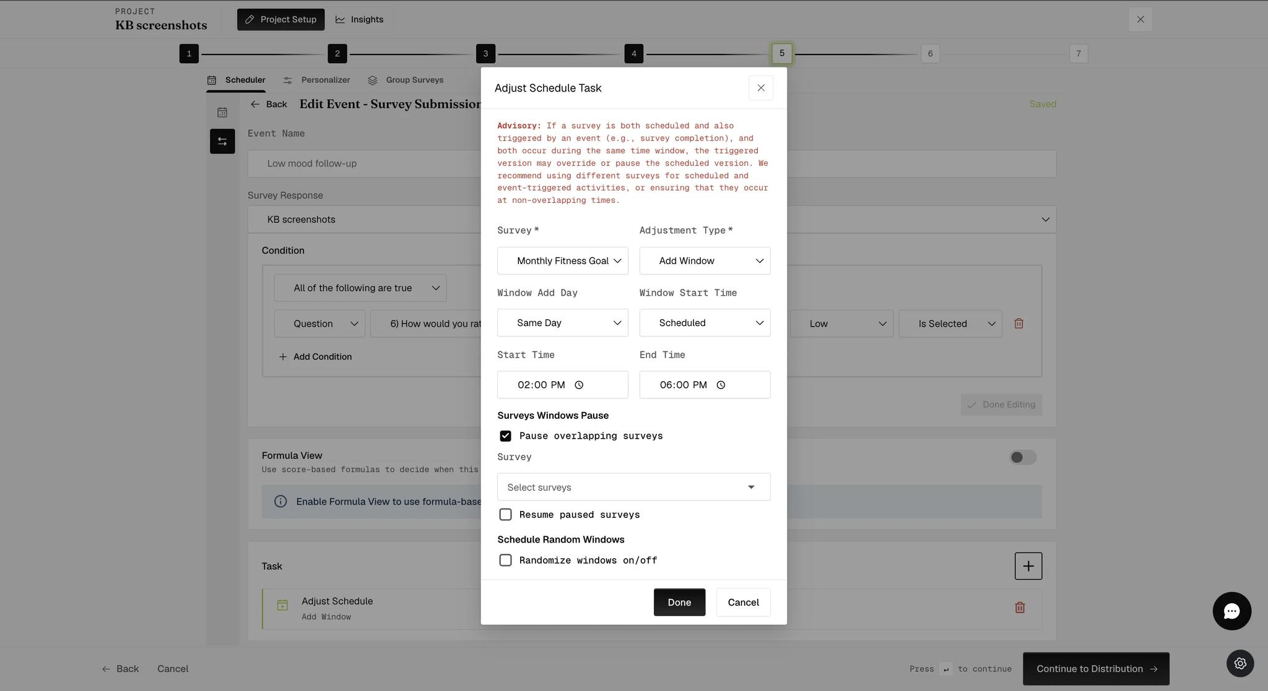The width and height of the screenshot is (1268, 691).
Task: Click Cancel in the dialog
Action: (743, 603)
